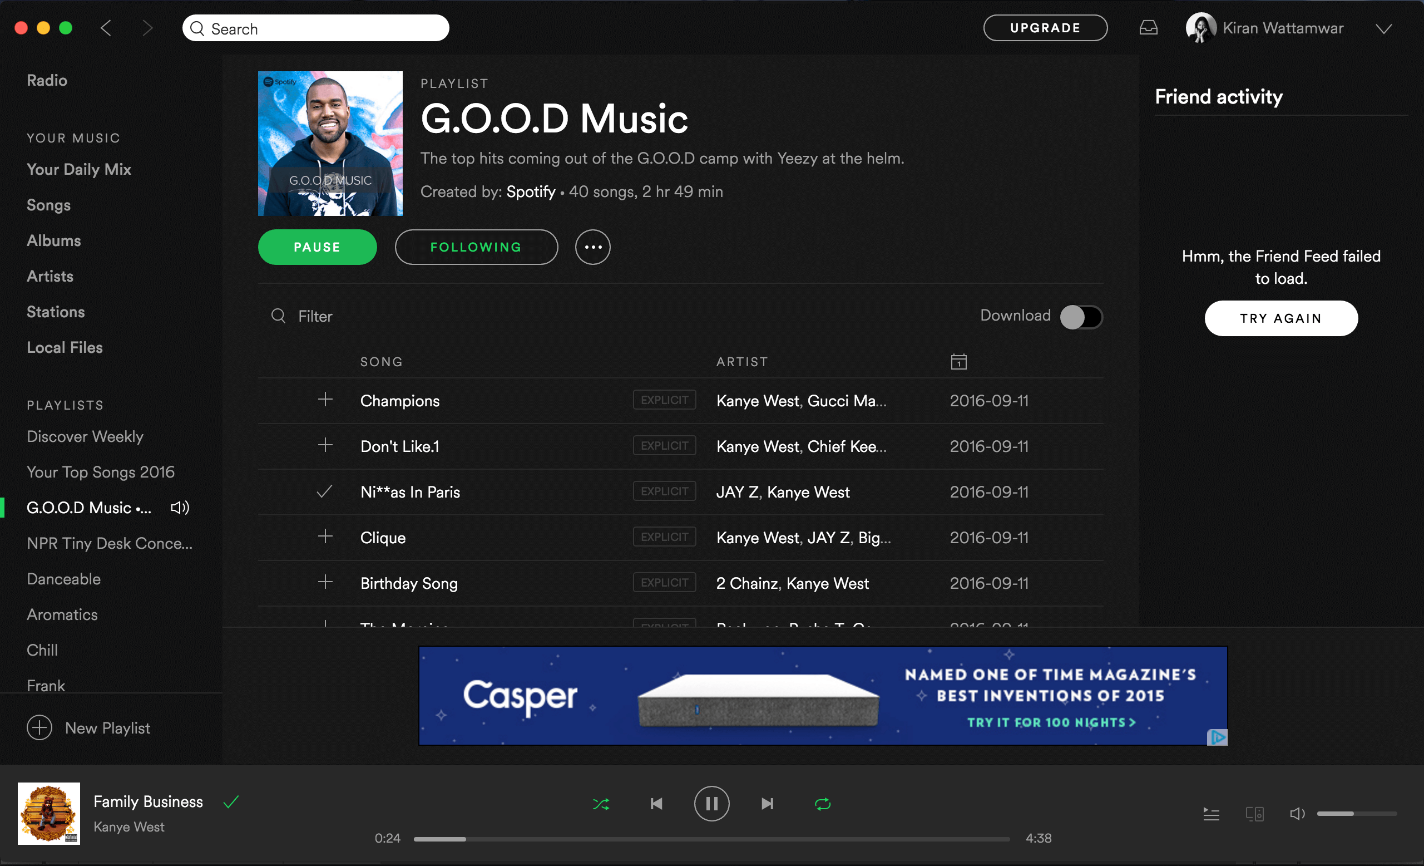Sort by SONG column header
The image size is (1424, 866).
tap(382, 362)
